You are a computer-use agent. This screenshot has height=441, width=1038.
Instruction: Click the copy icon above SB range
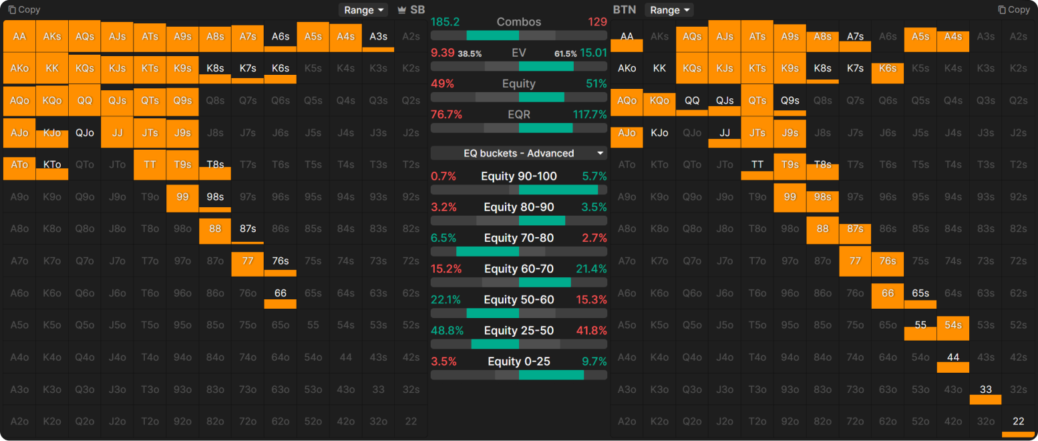[x=11, y=10]
